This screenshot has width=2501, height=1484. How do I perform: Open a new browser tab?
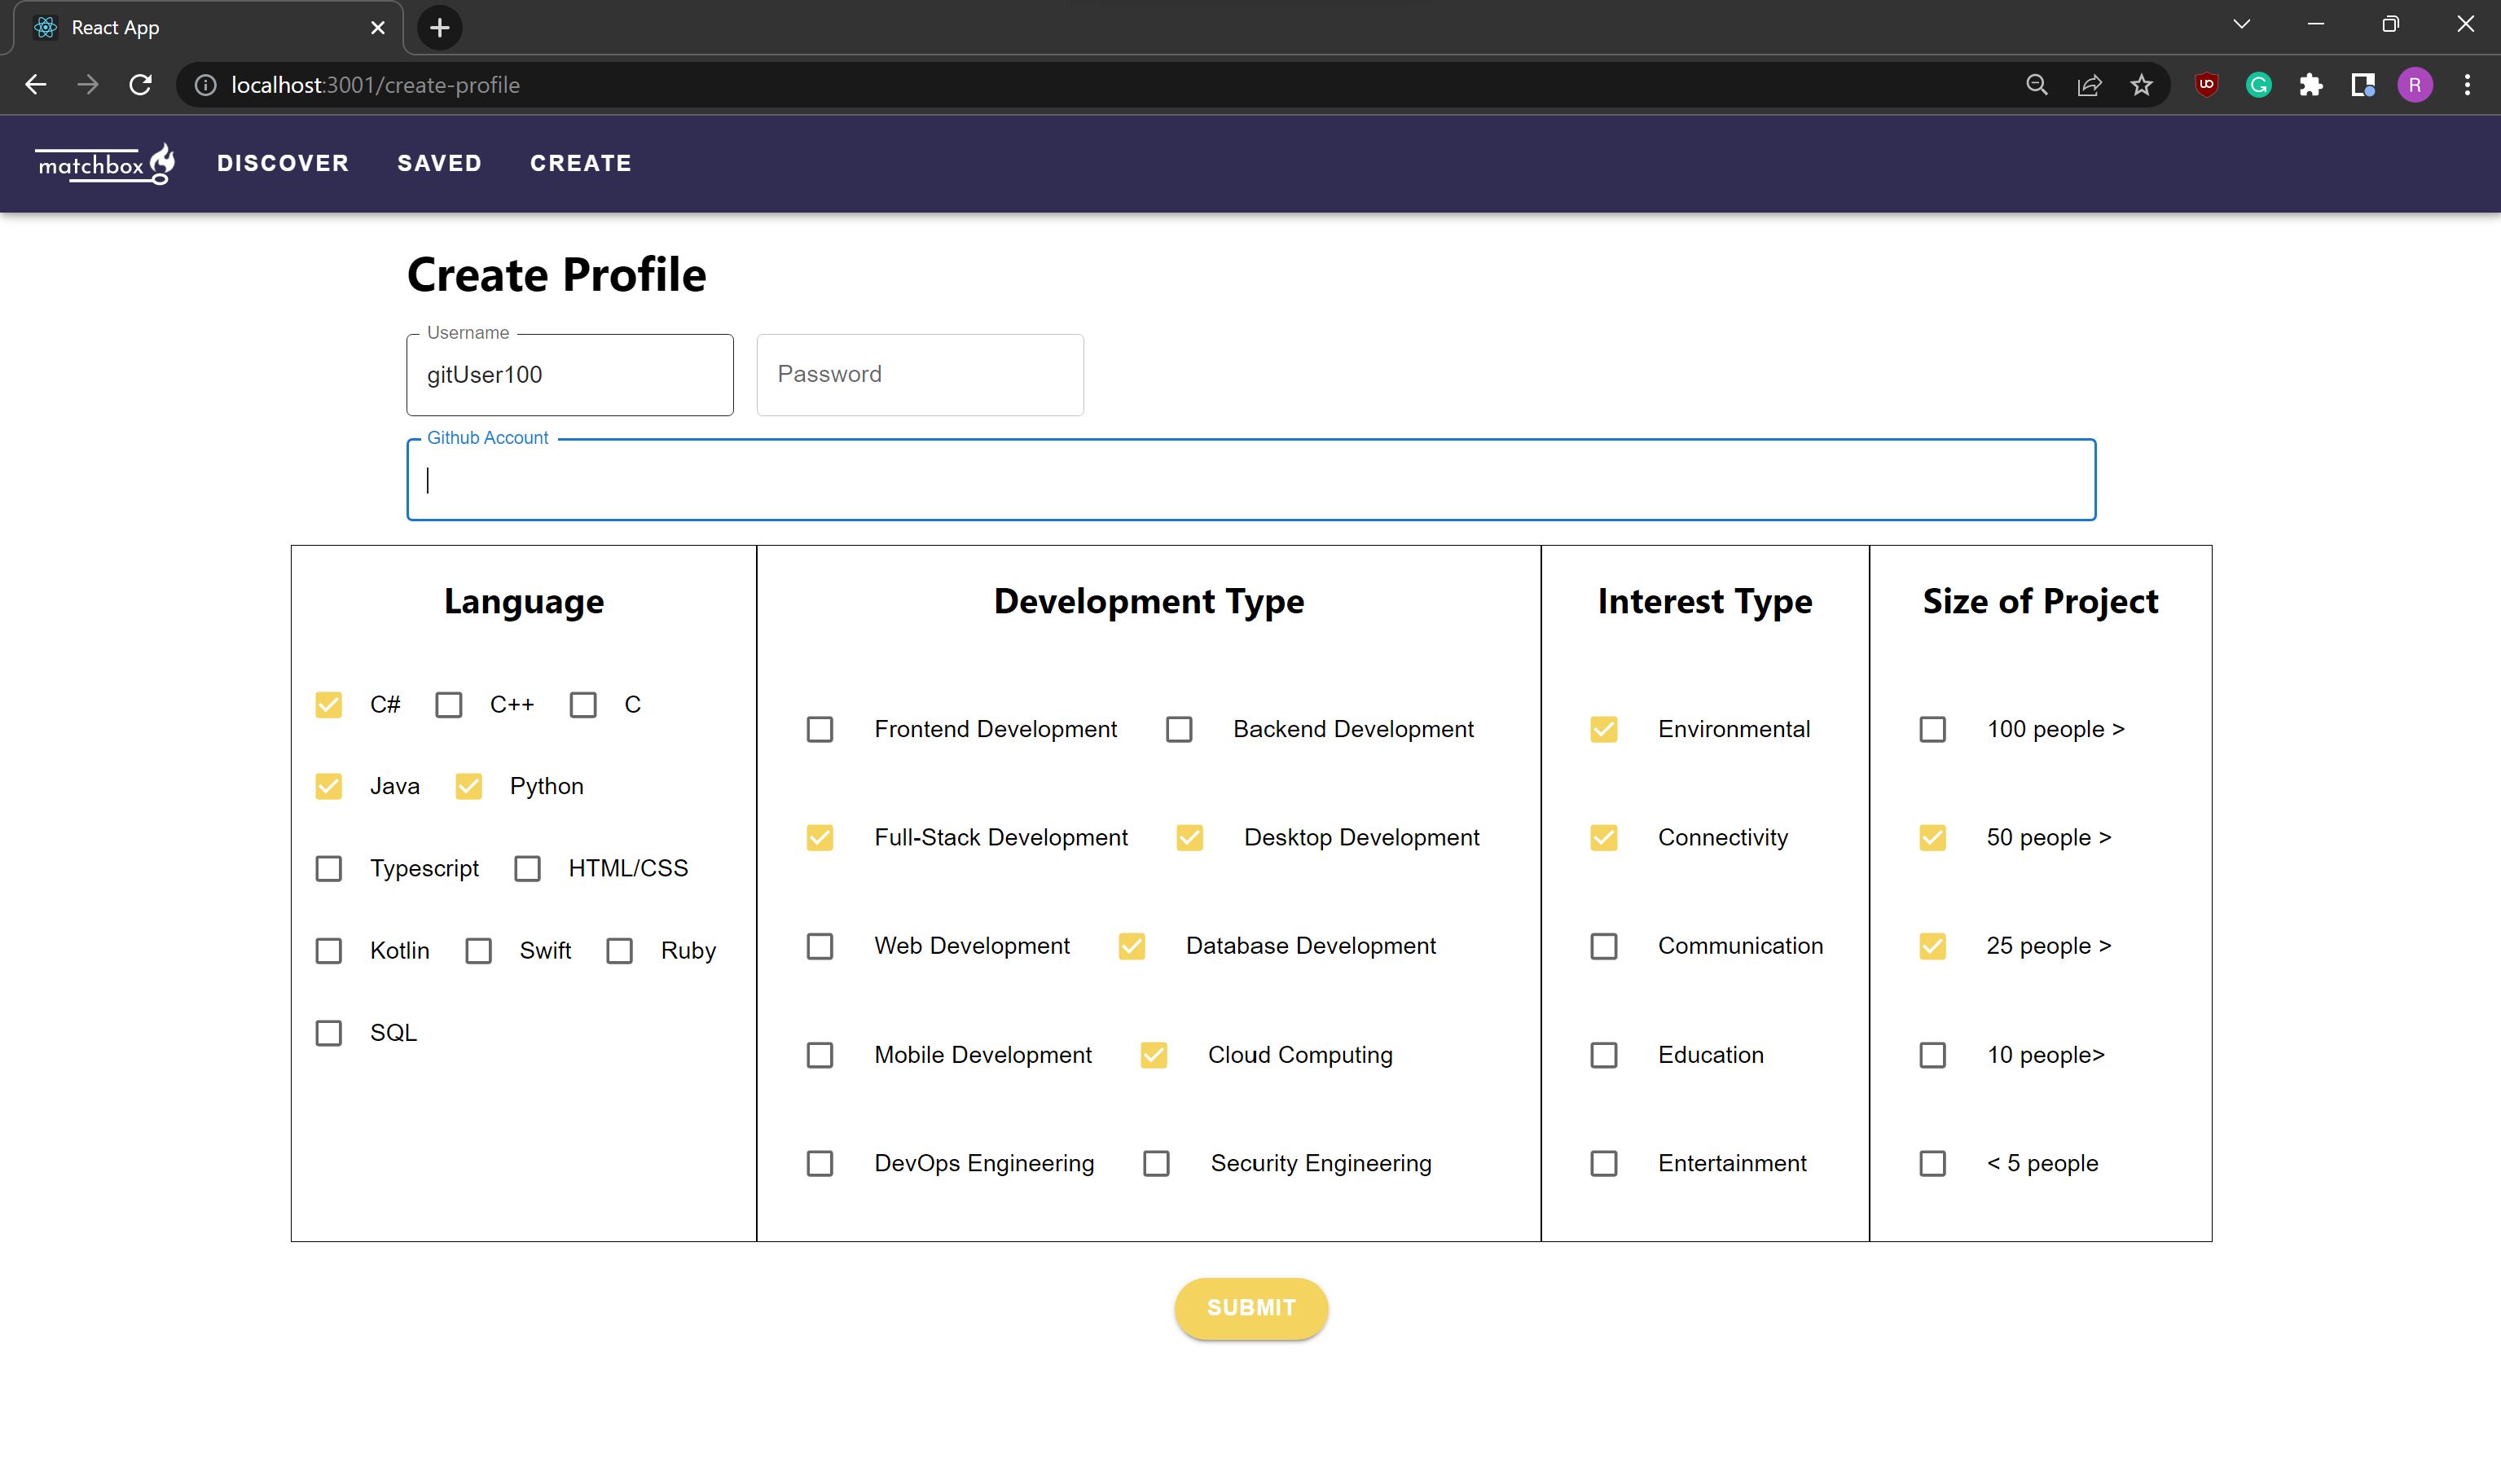coord(439,28)
